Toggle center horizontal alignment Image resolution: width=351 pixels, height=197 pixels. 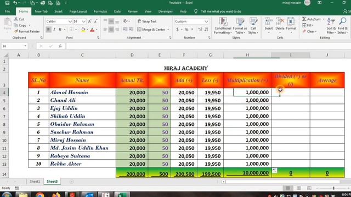(x=111, y=30)
